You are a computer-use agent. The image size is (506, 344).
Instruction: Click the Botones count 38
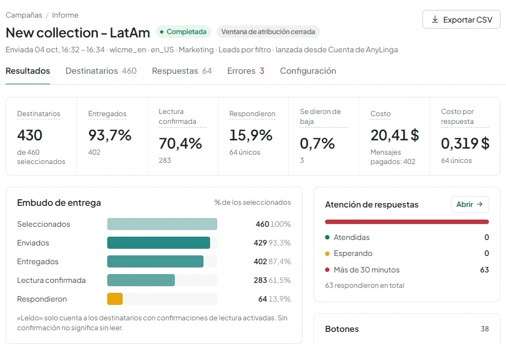485,329
